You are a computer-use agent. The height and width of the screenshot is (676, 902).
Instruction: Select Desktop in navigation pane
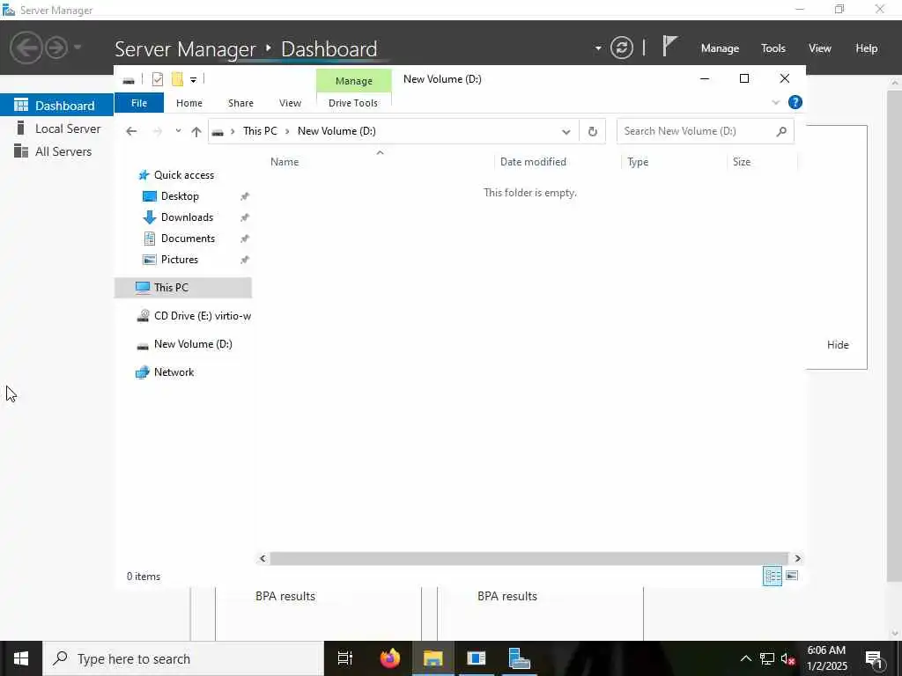coord(180,196)
